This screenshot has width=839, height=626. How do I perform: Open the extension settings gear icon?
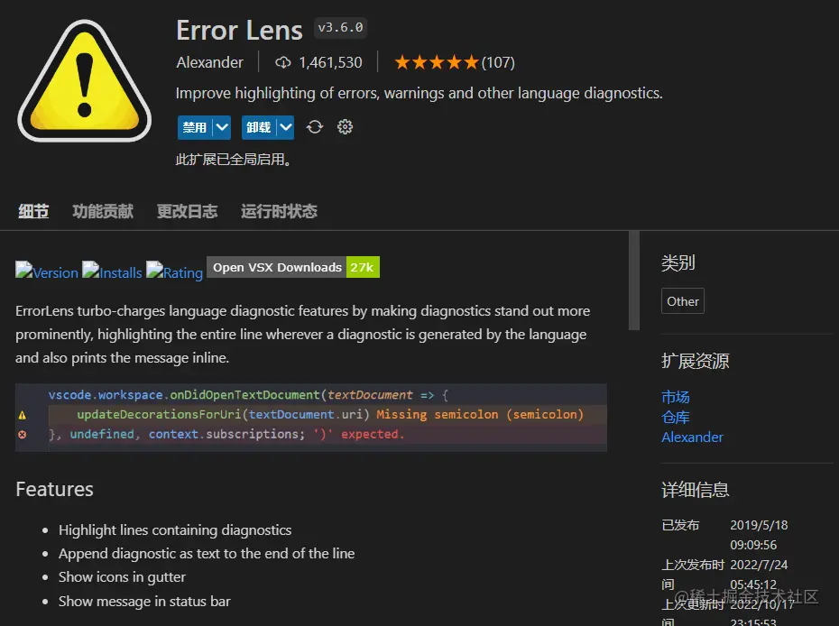[x=346, y=127]
